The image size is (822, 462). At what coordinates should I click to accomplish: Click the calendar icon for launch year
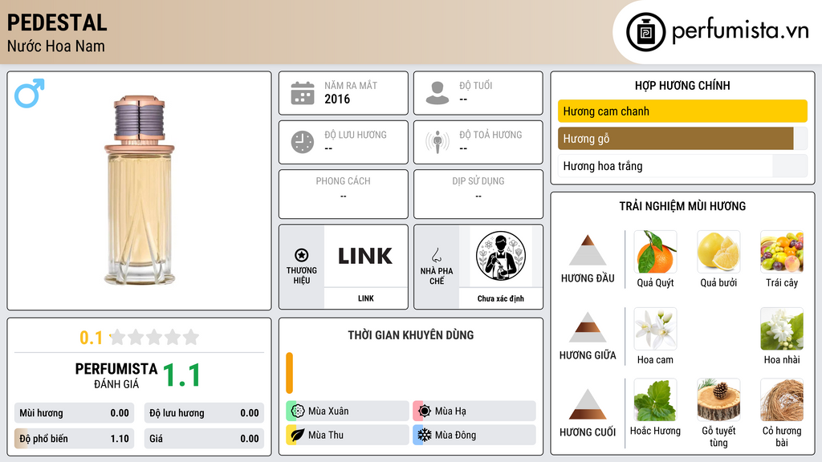(x=303, y=93)
